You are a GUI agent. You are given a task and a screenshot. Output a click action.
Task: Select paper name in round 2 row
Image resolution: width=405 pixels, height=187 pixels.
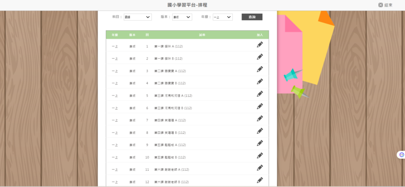click(x=169, y=59)
